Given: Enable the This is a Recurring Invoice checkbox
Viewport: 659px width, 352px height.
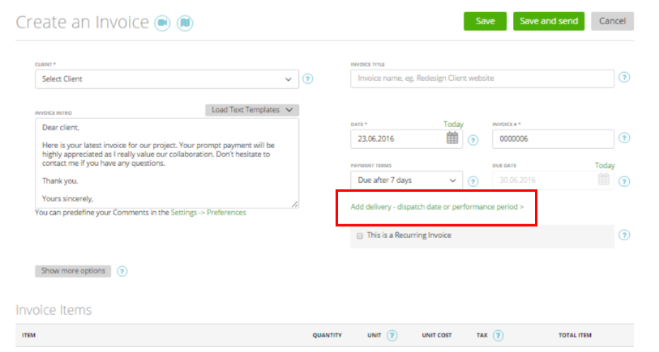Looking at the screenshot, I should 360,235.
